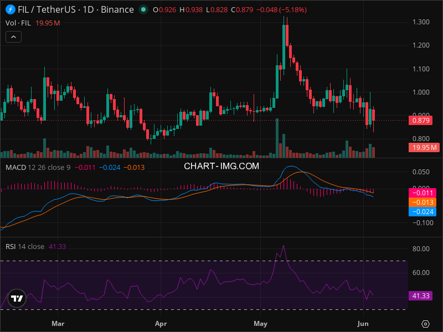Viewport: 443px width, 332px height.
Task: Click the high price value H0.938
Action: point(191,10)
